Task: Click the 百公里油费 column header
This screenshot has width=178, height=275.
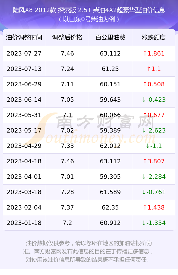Action: point(110,37)
